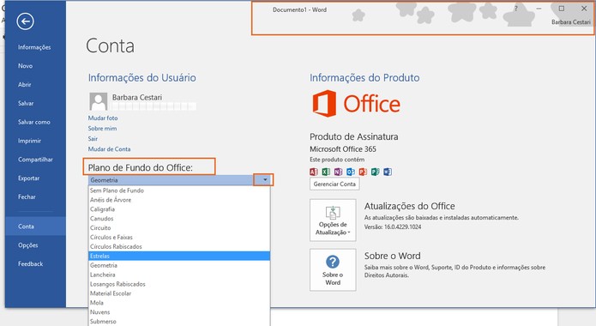This screenshot has width=596, height=326.
Task: Select Nuvens background option
Action: click(x=179, y=312)
